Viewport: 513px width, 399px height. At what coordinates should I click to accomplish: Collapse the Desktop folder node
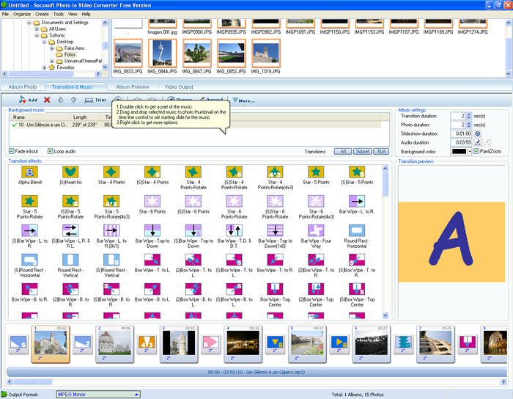[44, 42]
